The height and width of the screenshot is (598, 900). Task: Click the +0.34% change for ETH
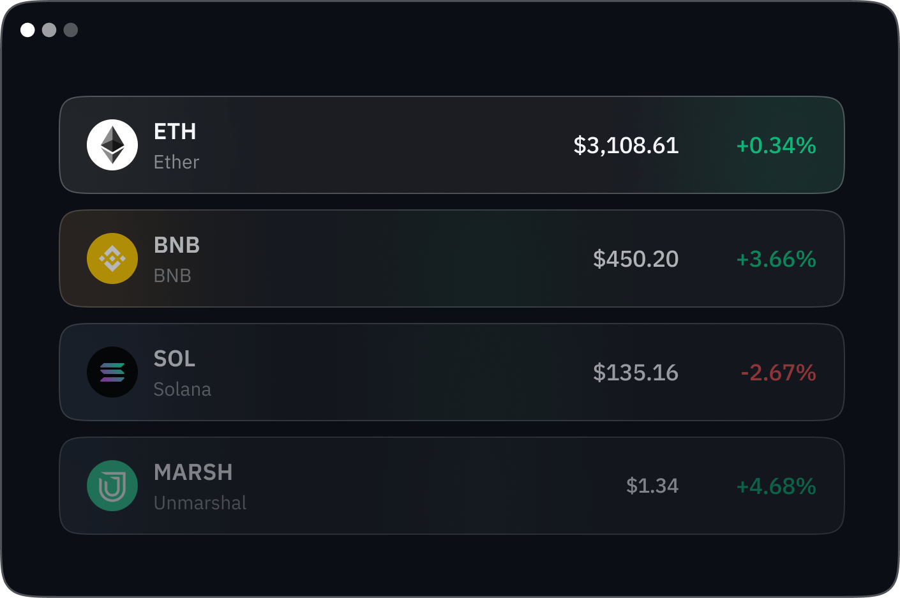click(x=776, y=146)
